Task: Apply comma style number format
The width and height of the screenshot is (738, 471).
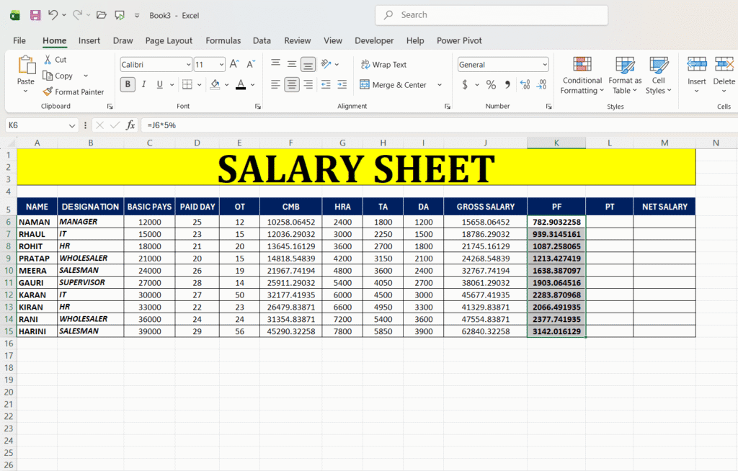Action: (x=507, y=85)
